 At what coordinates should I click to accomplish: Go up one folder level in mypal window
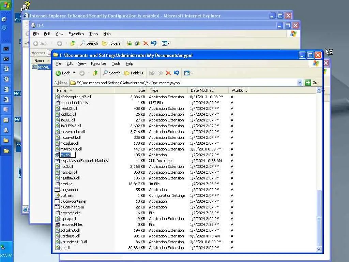[95, 73]
